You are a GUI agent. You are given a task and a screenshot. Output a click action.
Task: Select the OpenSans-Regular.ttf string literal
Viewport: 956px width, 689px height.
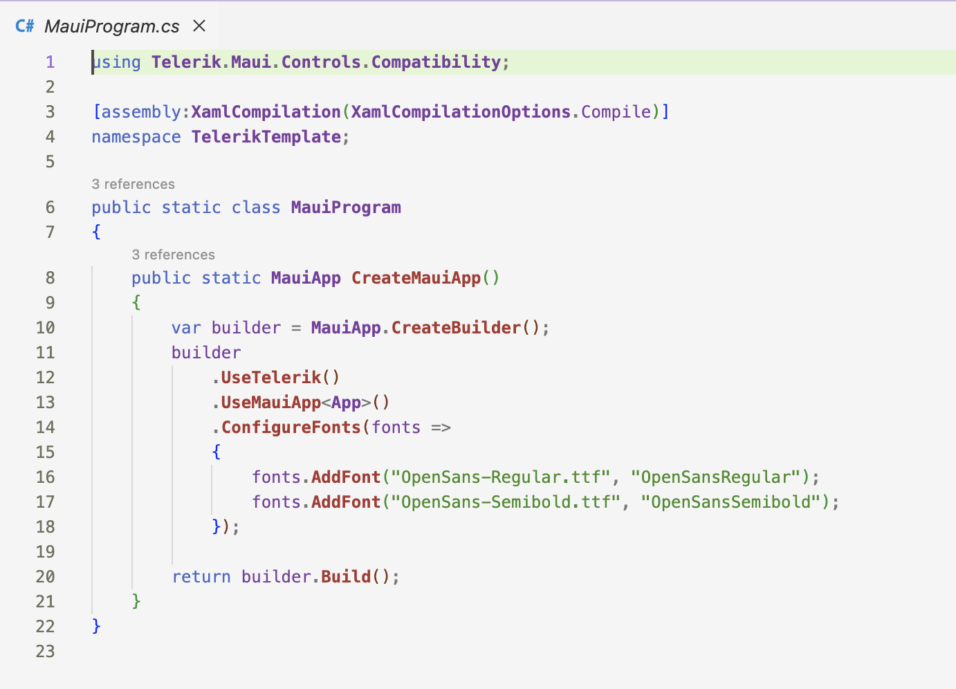point(499,477)
